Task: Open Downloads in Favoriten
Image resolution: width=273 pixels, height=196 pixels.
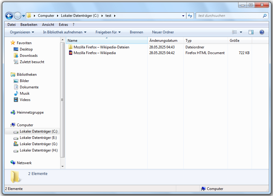Action: tap(29, 56)
